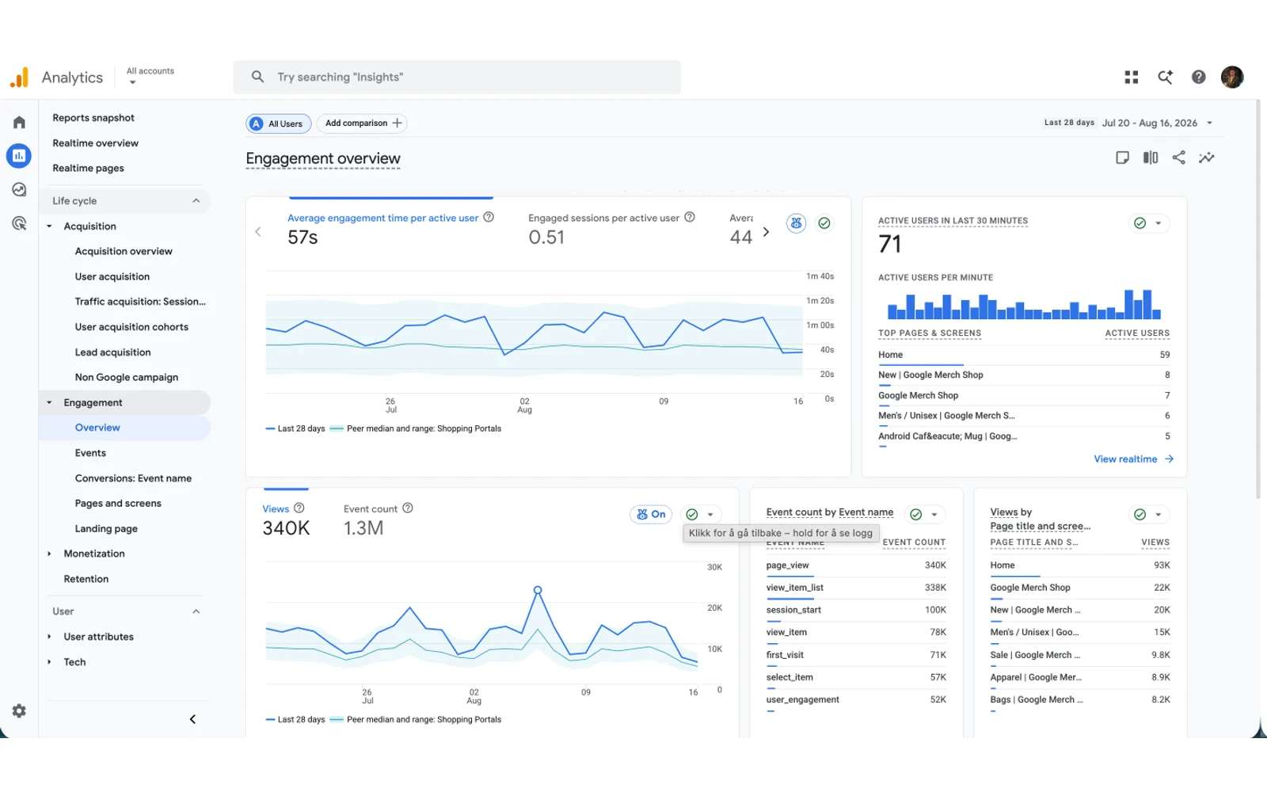Viewport: 1267px width, 792px height.
Task: Click the edit comparisons icon
Action: coord(1151,158)
